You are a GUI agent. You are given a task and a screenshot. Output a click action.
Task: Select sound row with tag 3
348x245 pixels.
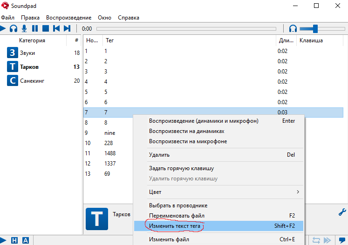(x=213, y=71)
